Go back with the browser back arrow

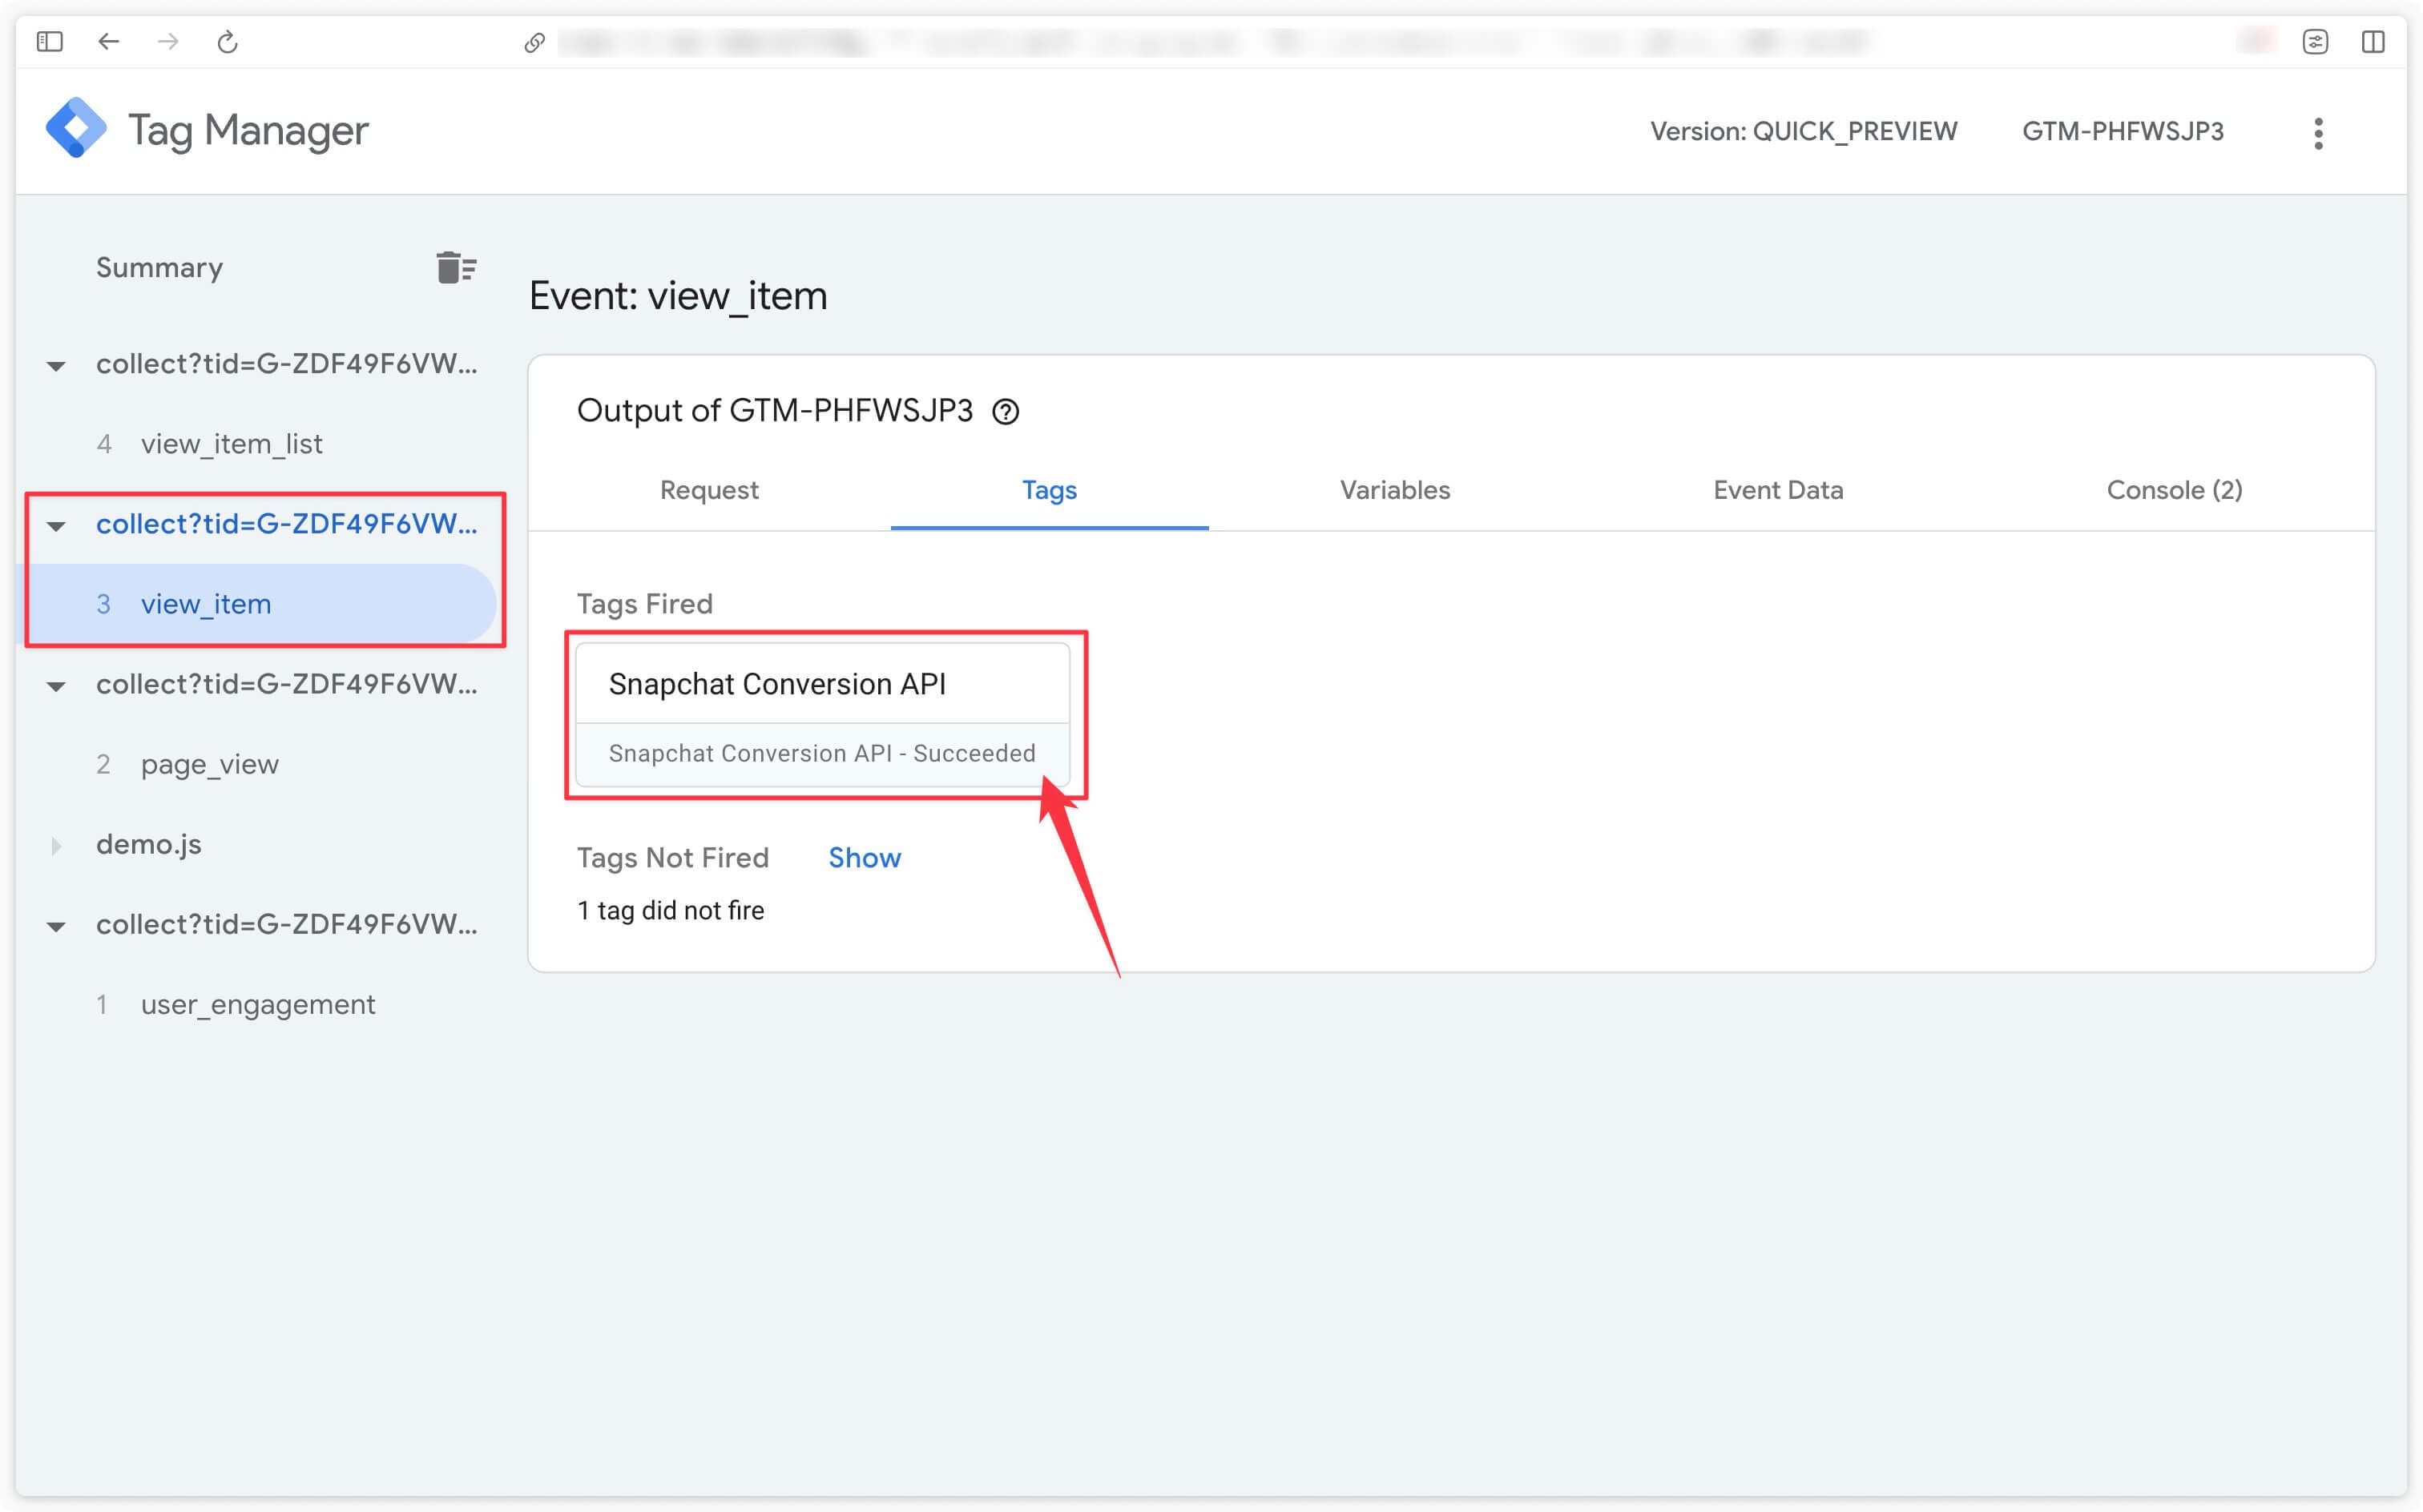coord(109,42)
